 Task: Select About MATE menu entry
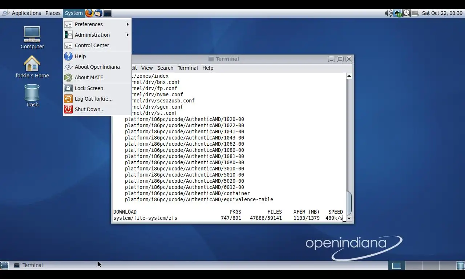(x=97, y=77)
